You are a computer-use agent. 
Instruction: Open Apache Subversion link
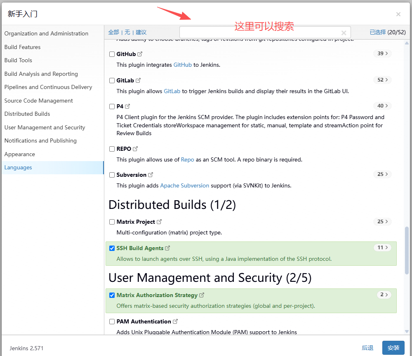pos(185,185)
